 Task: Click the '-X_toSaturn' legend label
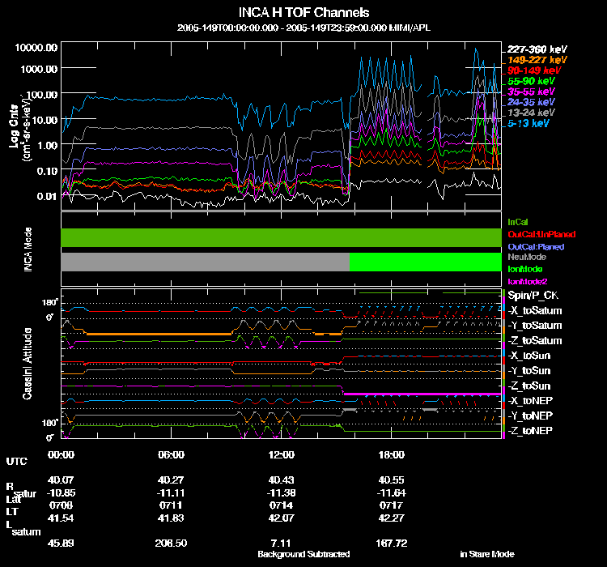[x=535, y=310]
